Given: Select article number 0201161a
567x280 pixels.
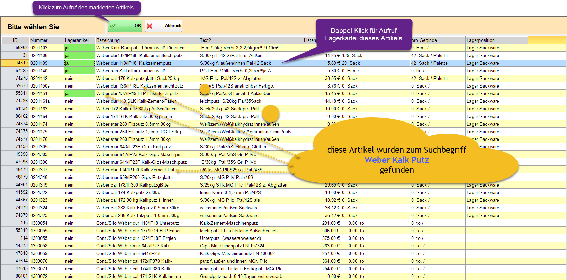Looking at the screenshot, I should coord(47,101).
